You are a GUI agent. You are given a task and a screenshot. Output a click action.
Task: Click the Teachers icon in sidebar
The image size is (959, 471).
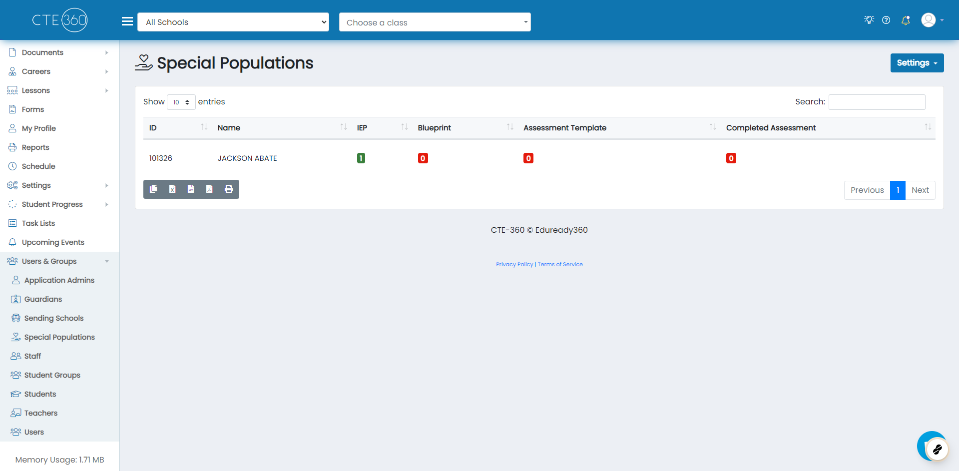tap(16, 413)
